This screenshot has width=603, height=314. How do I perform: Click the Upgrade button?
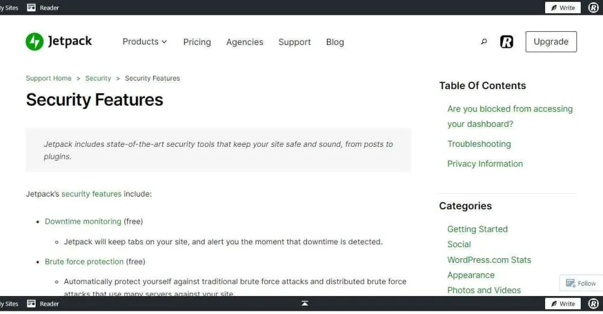pyautogui.click(x=551, y=42)
